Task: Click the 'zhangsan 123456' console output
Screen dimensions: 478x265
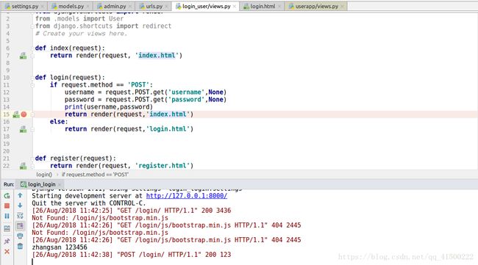Action: click(x=60, y=247)
